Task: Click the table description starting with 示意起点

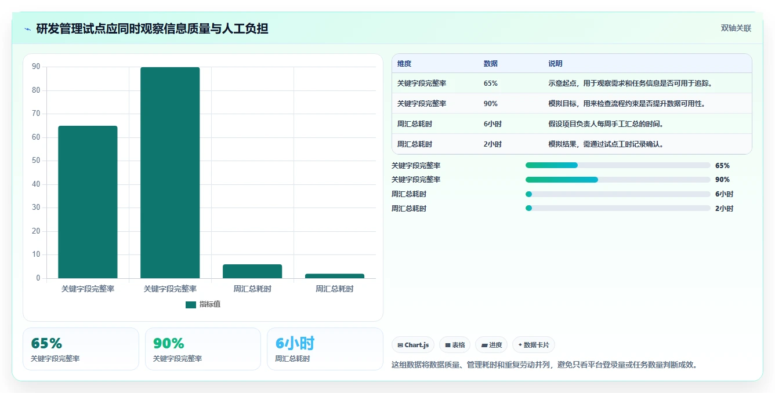Action: [630, 83]
